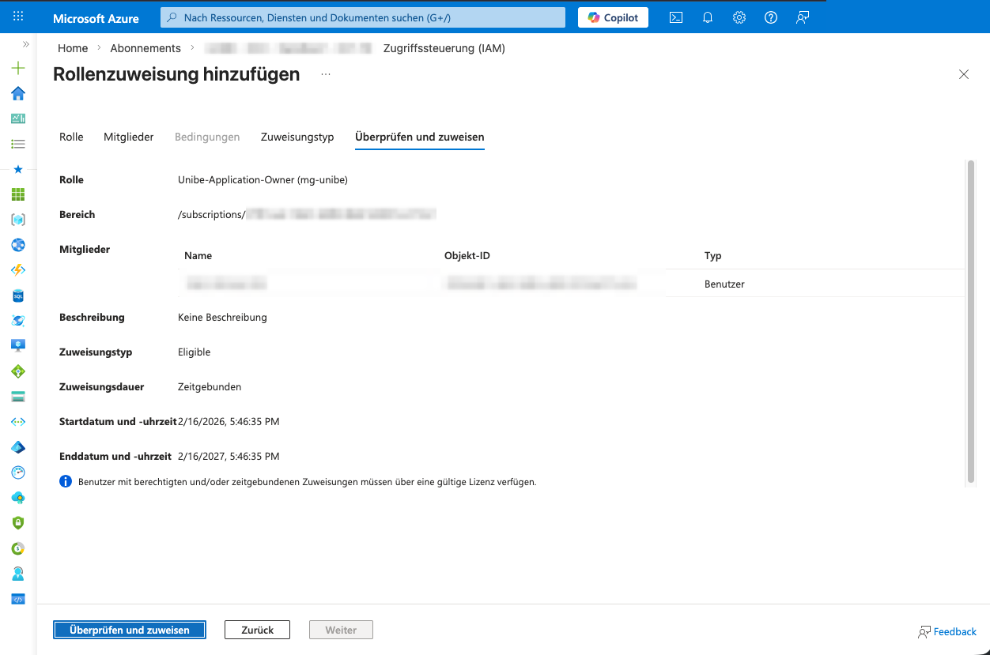Click Überprüfen und zuweisen to assign the role

click(x=129, y=630)
